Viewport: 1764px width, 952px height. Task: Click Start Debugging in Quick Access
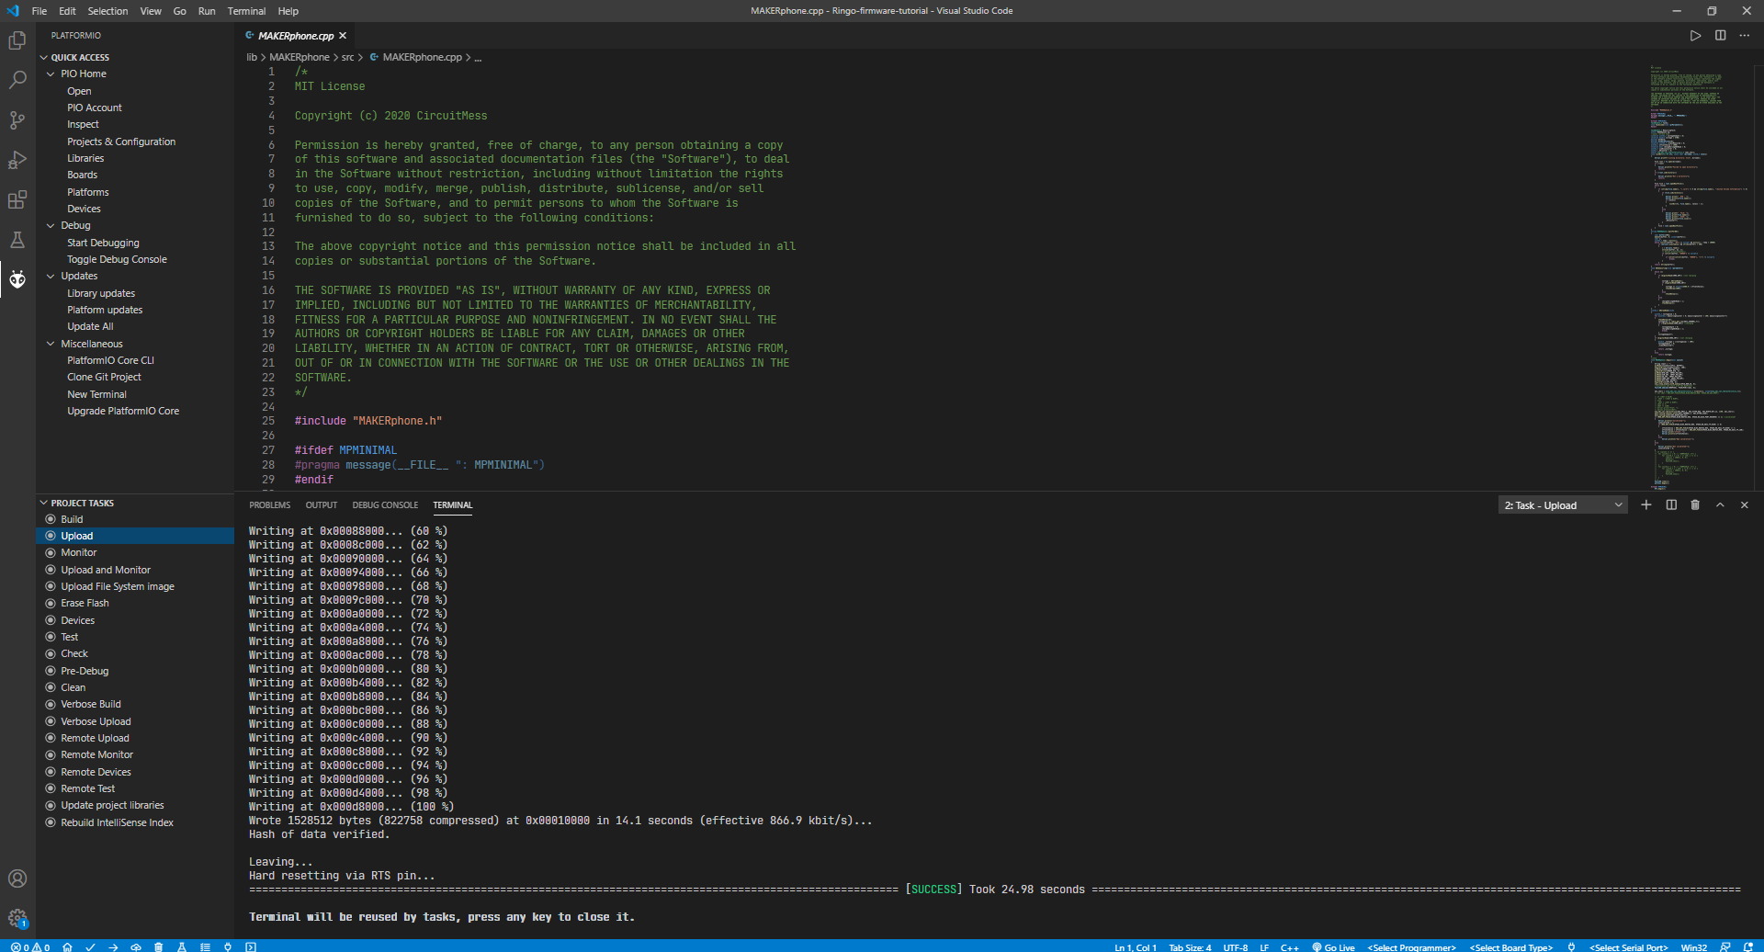click(x=103, y=243)
